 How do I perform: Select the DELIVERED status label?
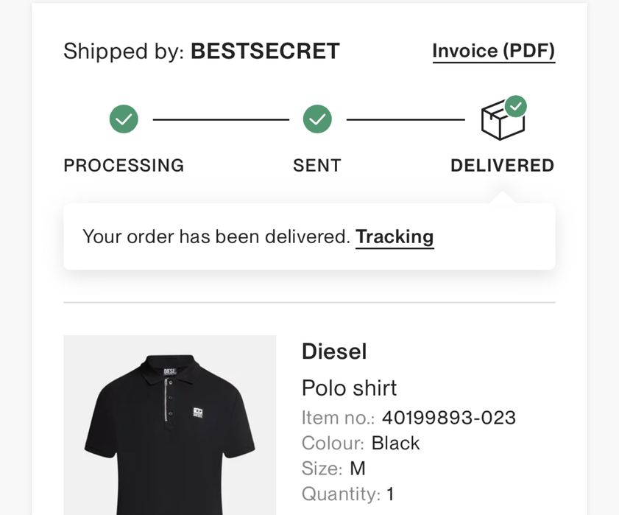(x=503, y=165)
